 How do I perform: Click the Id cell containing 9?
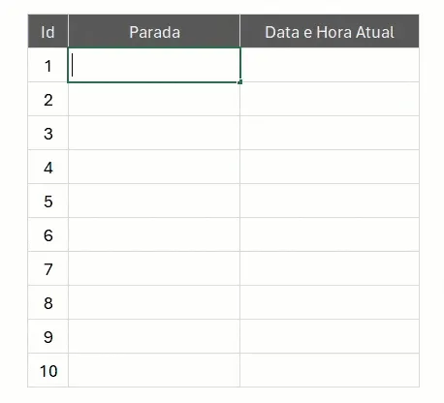pos(48,336)
